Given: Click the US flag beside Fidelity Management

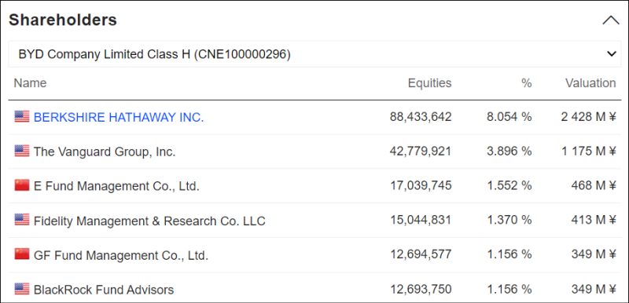Looking at the screenshot, I should coord(22,219).
